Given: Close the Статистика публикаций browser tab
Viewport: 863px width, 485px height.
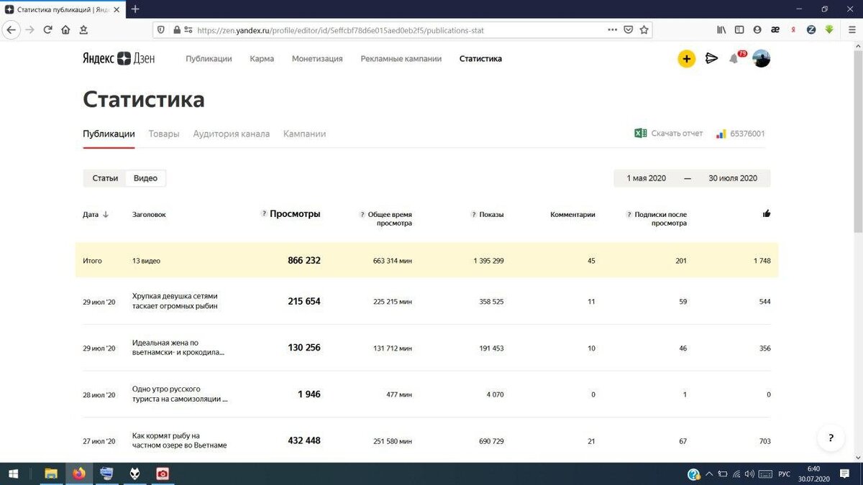Looking at the screenshot, I should pos(117,9).
